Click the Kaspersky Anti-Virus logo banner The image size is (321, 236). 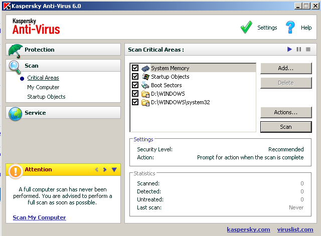pyautogui.click(x=36, y=27)
